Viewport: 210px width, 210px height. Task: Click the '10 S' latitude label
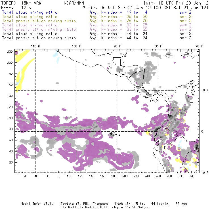pos(205,173)
